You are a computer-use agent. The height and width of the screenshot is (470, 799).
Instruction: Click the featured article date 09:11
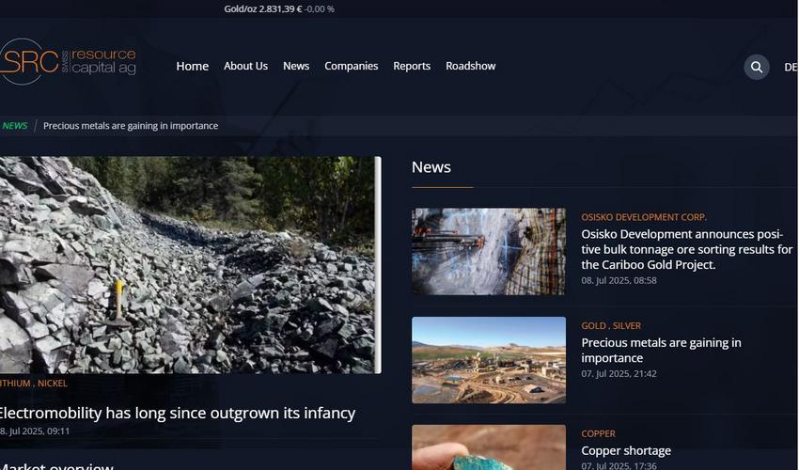(x=35, y=431)
